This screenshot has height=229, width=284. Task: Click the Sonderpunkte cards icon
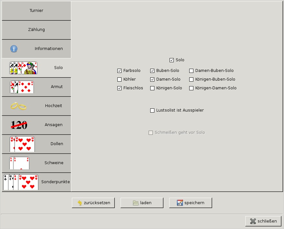(21, 182)
